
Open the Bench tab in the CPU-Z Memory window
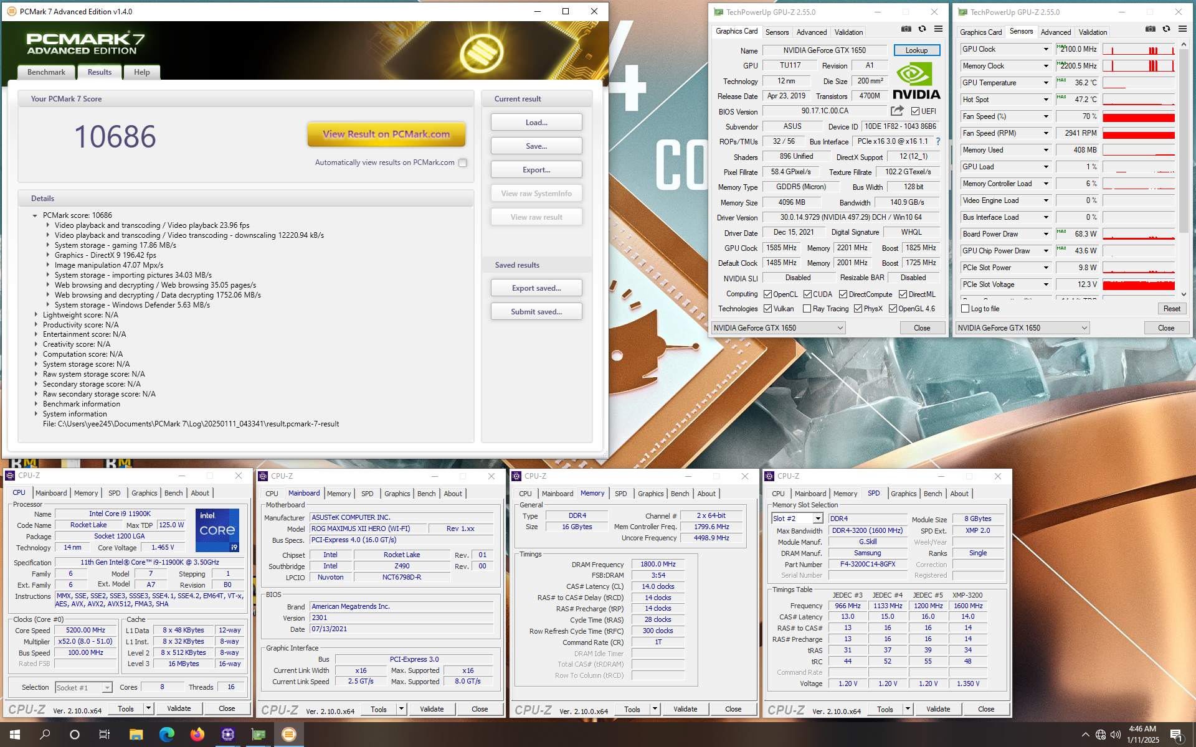click(680, 494)
